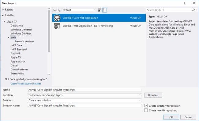Select Apple TV category

coord(16,58)
